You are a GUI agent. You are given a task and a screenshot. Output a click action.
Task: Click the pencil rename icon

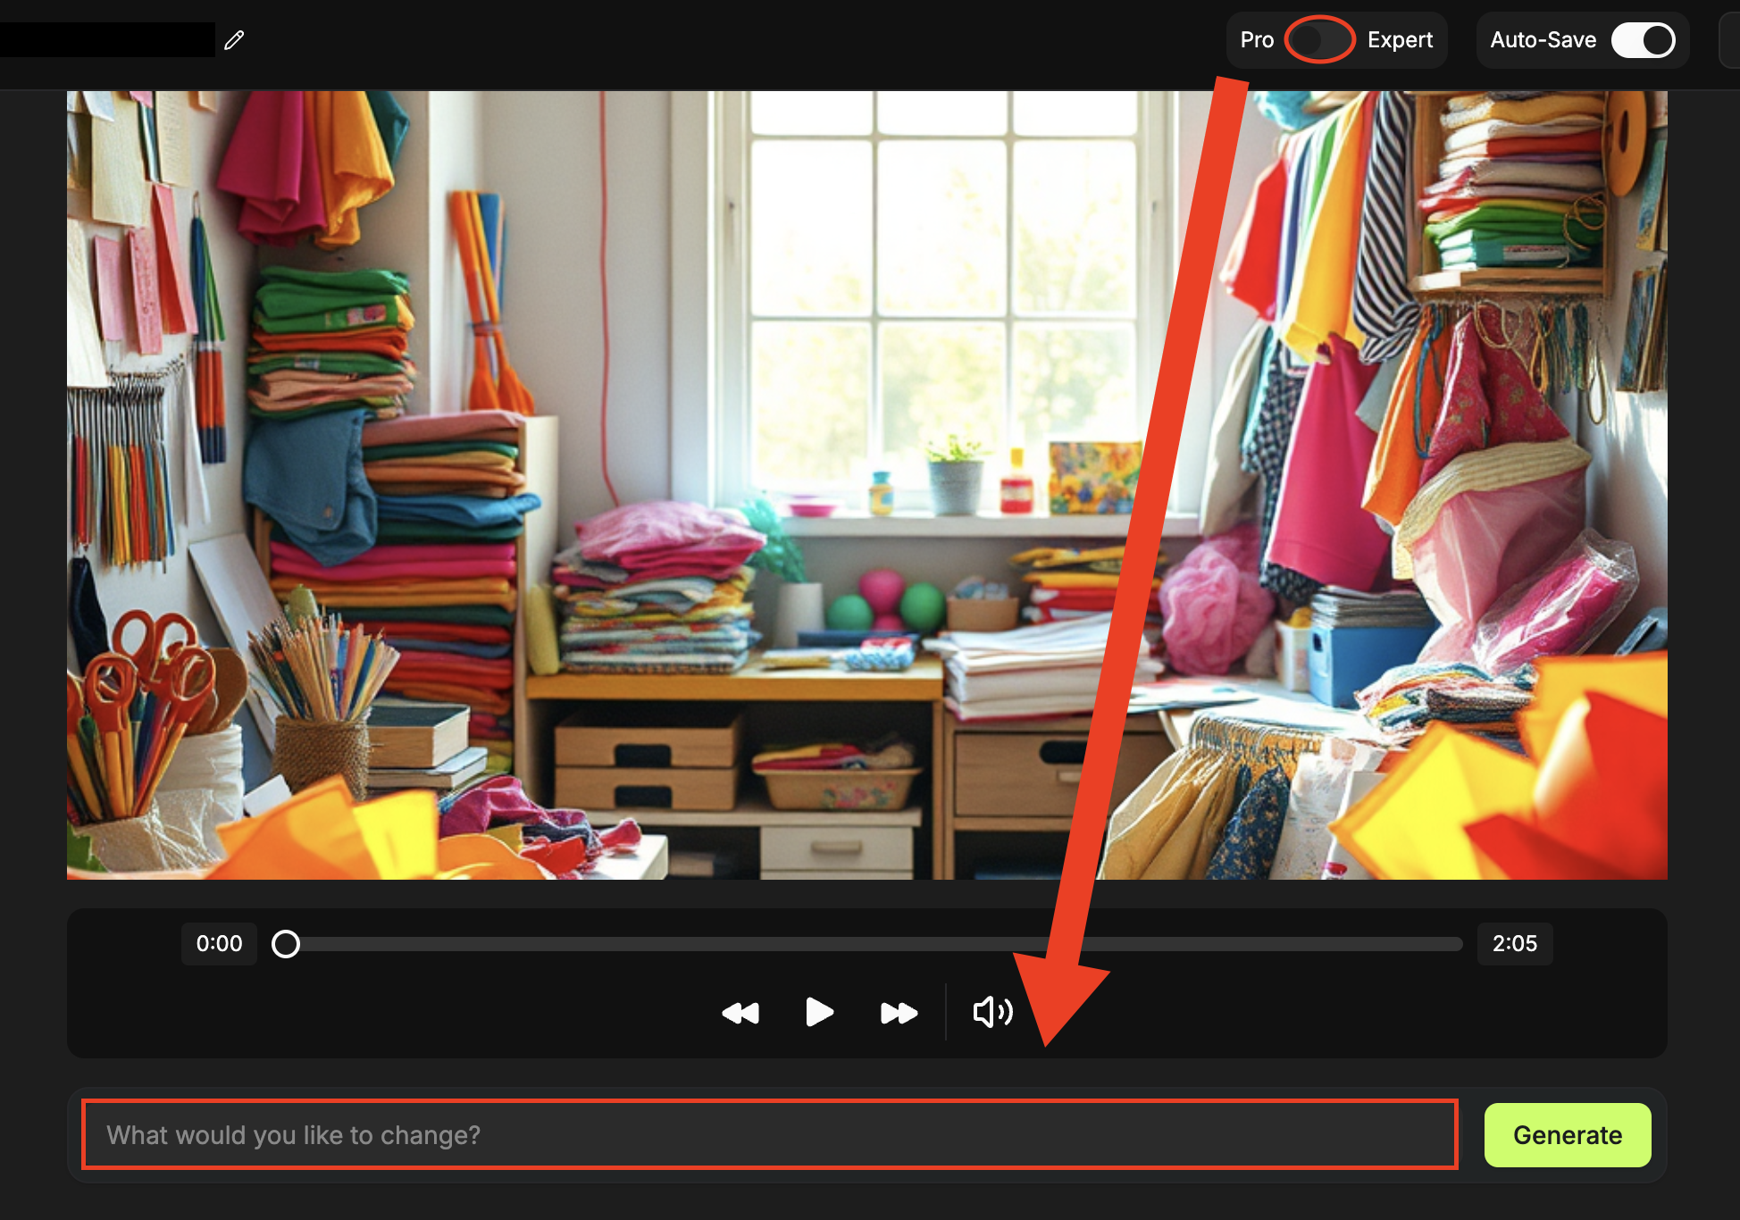(x=234, y=40)
